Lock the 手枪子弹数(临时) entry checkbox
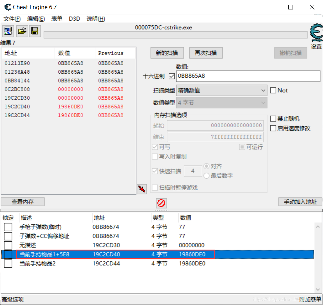 pyautogui.click(x=8, y=227)
